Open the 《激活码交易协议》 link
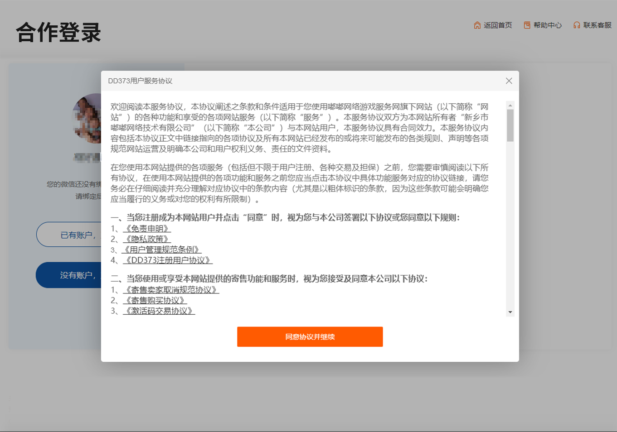 pos(159,311)
